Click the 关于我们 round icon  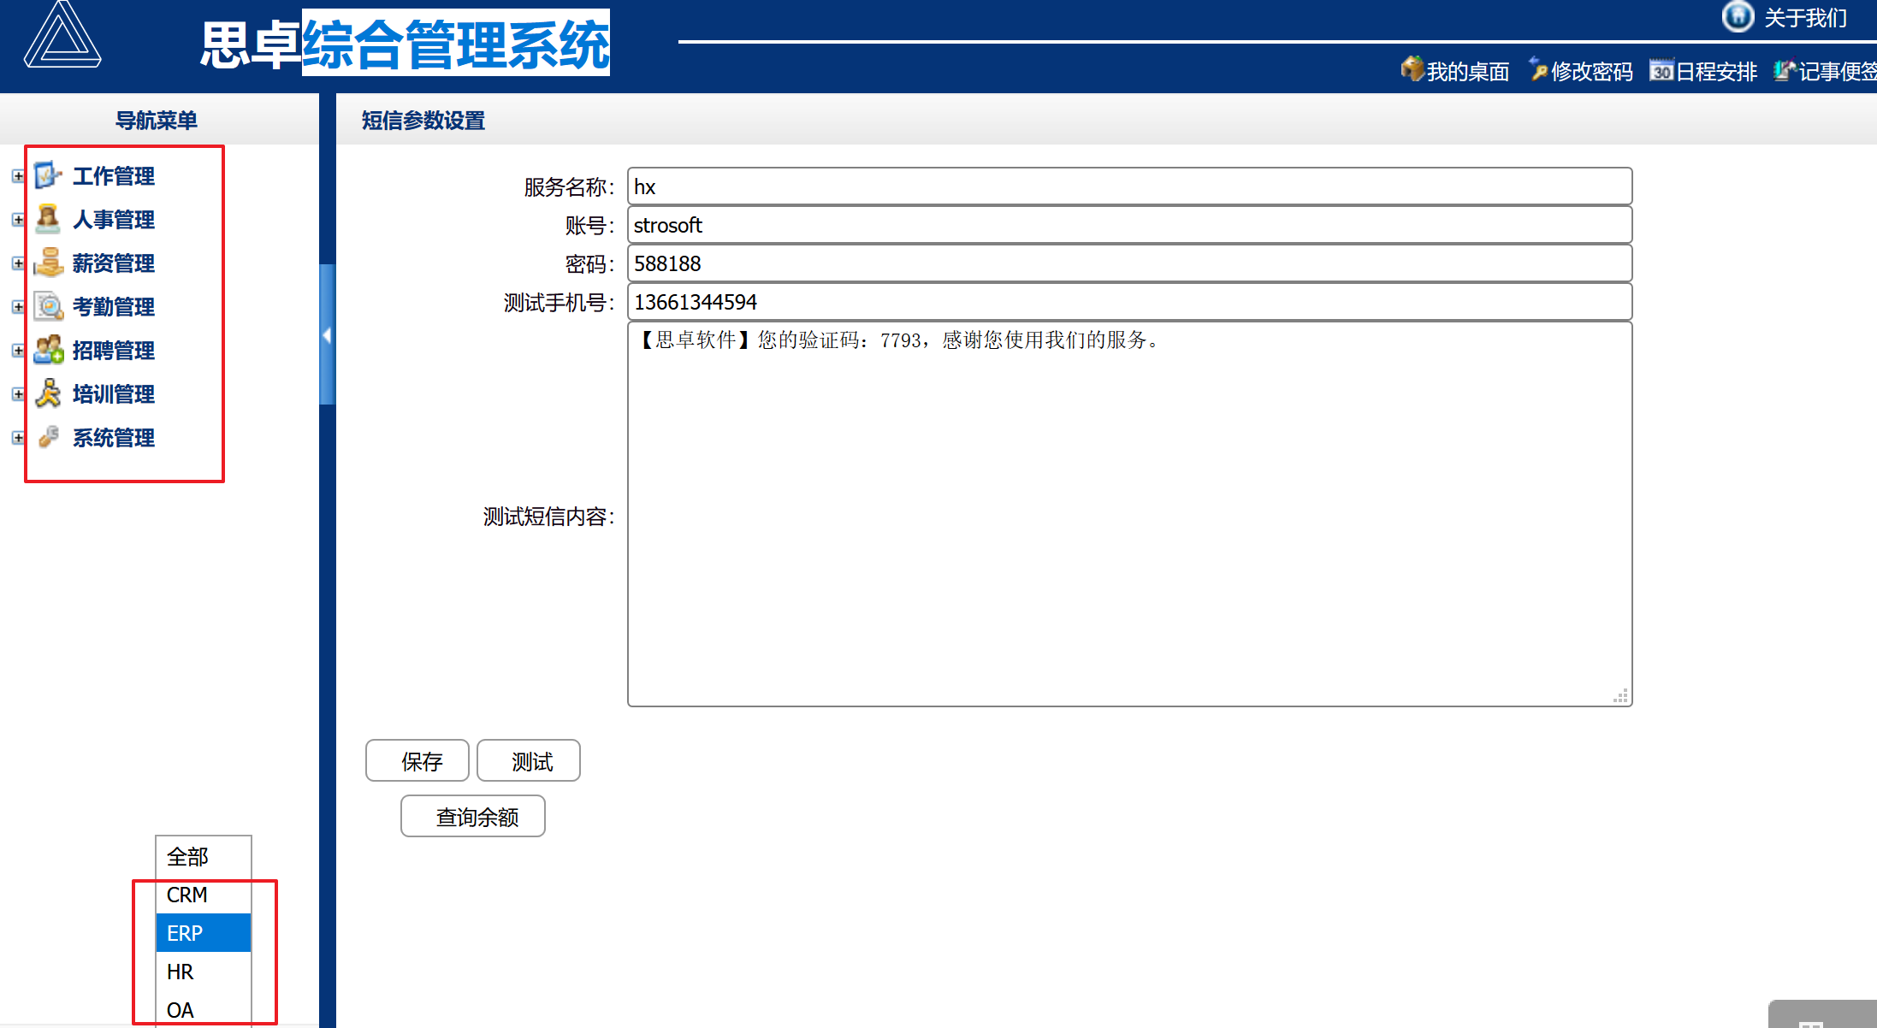(1738, 16)
